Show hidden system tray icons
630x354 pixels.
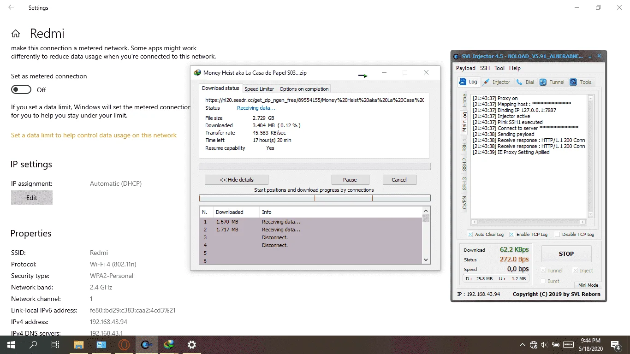point(522,345)
